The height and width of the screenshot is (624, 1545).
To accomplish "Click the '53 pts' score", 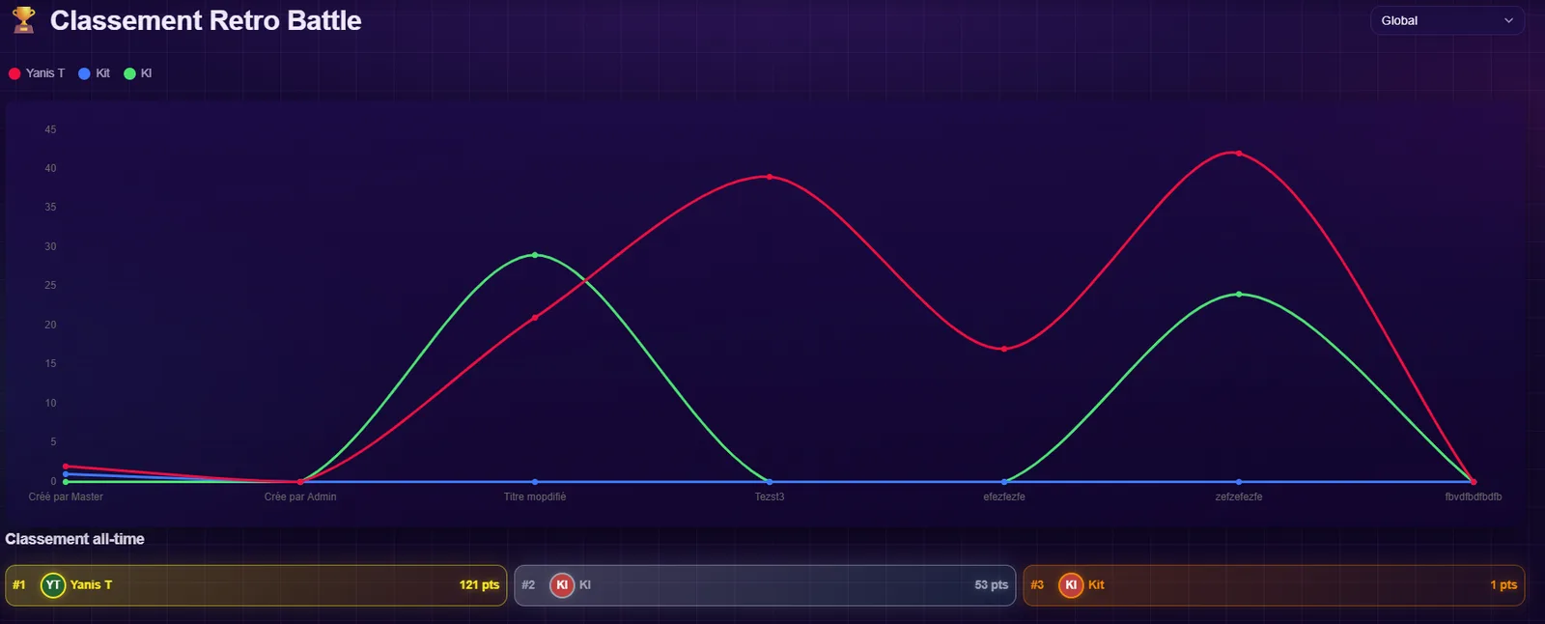I will (991, 585).
